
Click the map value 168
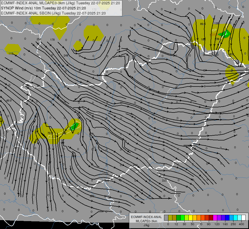24,70
